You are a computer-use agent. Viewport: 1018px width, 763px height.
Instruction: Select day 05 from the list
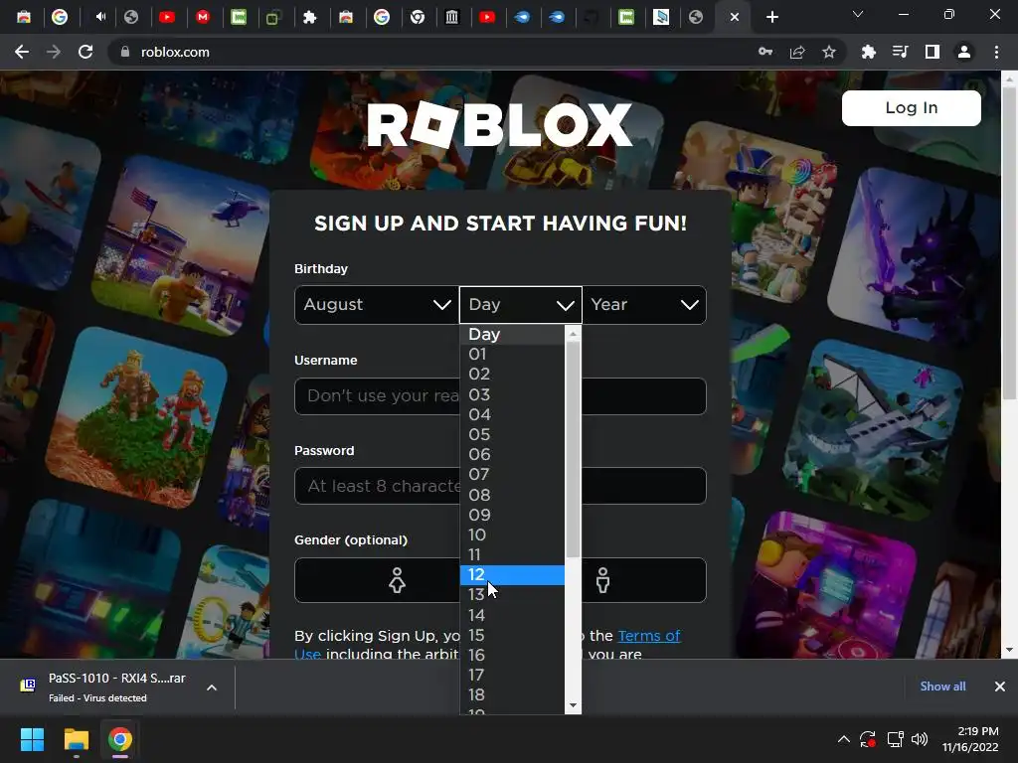click(x=512, y=435)
